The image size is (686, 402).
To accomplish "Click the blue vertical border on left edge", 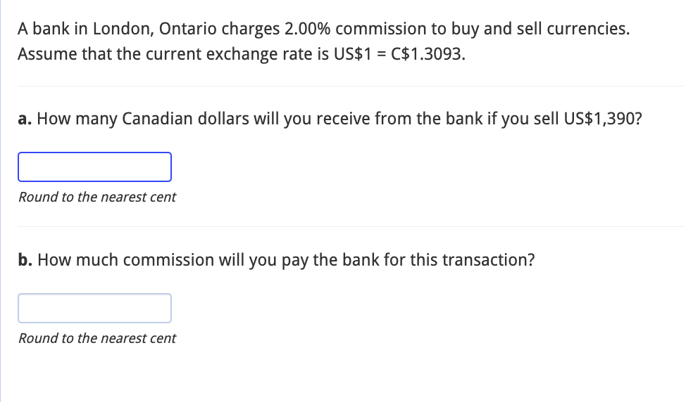I will [x=1, y=201].
